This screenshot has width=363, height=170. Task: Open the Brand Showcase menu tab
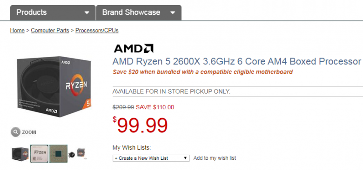tap(139, 13)
